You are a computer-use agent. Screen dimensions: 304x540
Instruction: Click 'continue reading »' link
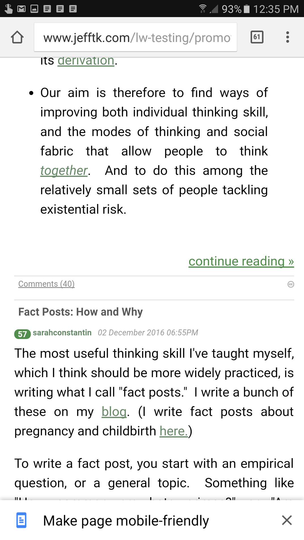point(241,261)
